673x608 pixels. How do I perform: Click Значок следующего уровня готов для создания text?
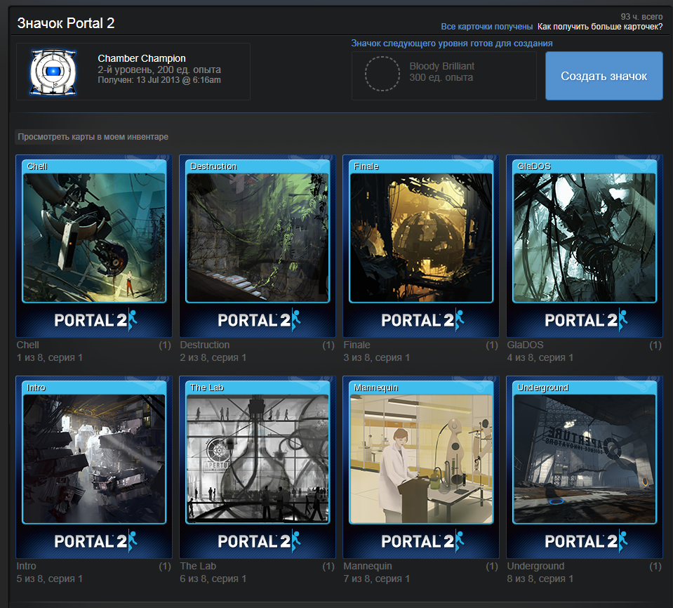click(x=451, y=44)
